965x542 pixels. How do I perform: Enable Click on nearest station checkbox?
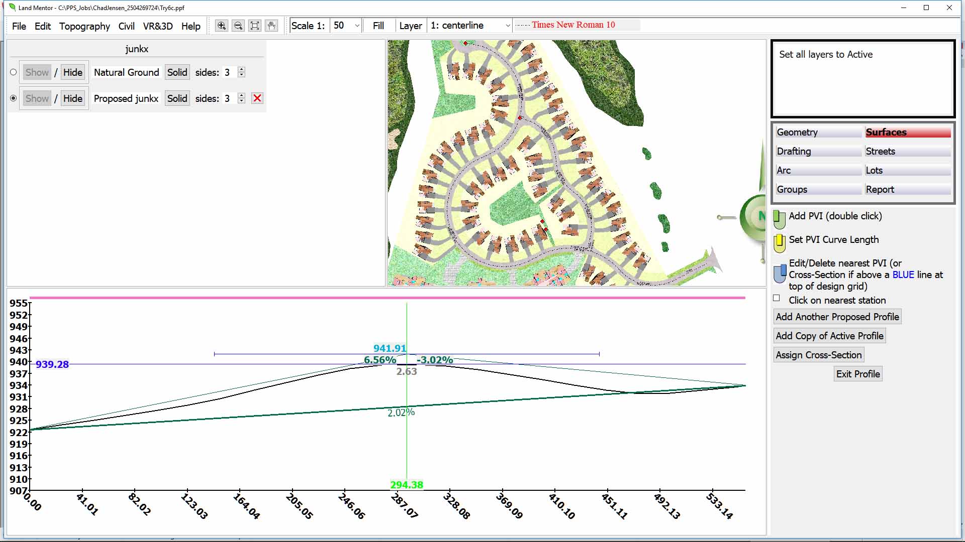click(x=777, y=299)
